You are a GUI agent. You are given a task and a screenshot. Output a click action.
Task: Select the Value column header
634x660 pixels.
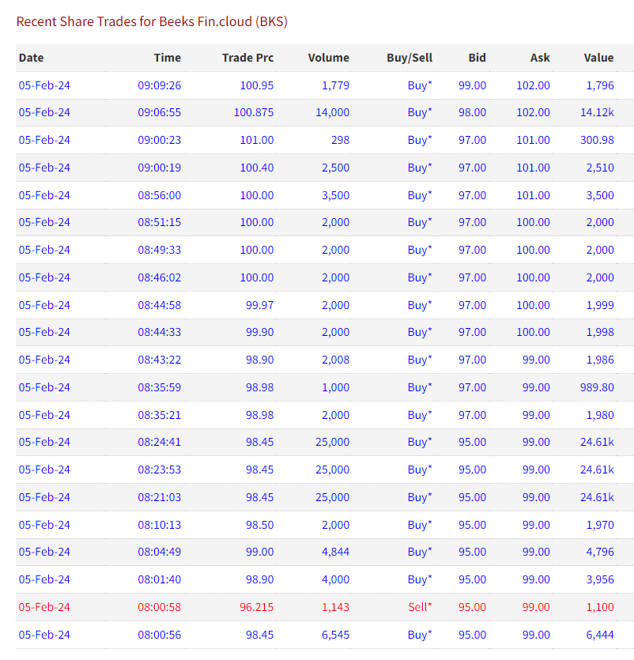tap(598, 58)
